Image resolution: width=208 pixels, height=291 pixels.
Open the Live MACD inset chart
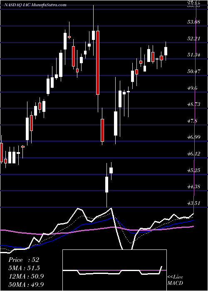[x=114, y=270]
